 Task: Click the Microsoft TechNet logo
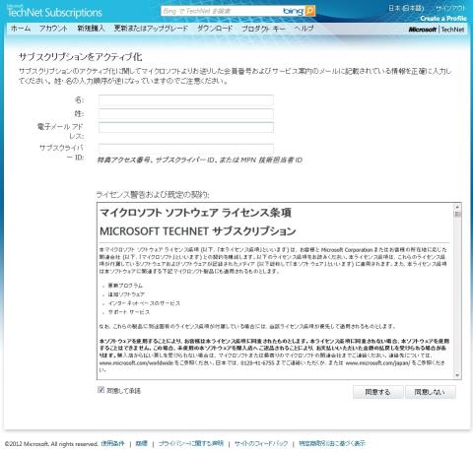[x=437, y=30]
